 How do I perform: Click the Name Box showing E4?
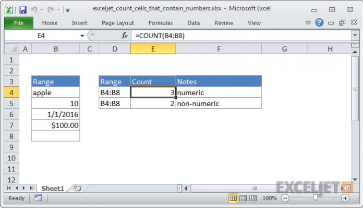pyautogui.click(x=42, y=36)
